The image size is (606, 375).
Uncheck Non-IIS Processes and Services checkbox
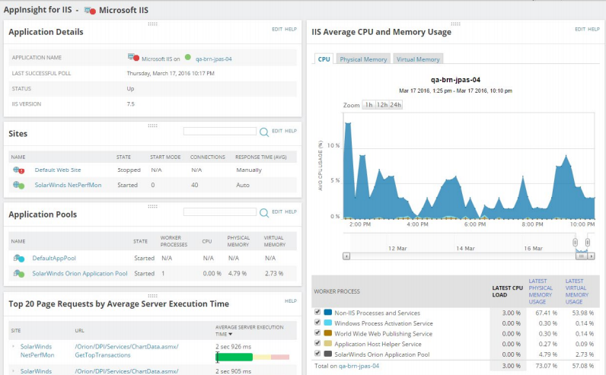pos(317,312)
